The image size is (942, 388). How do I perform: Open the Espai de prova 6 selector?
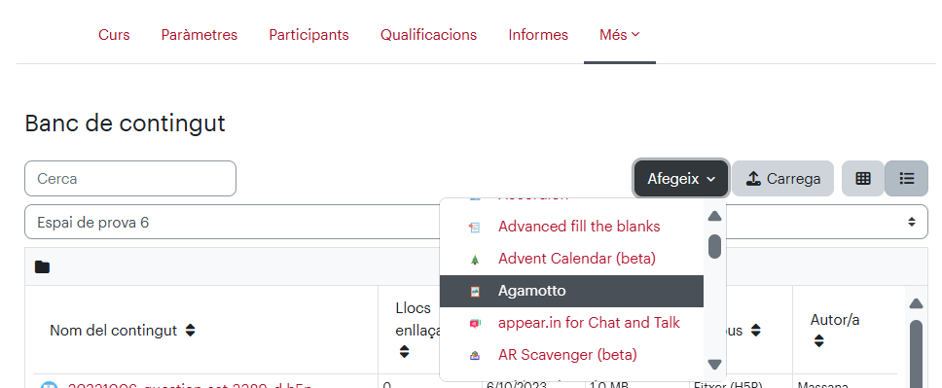pos(476,223)
